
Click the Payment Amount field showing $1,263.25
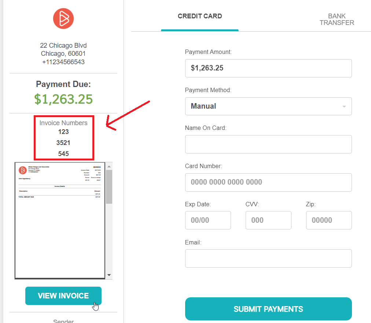click(x=268, y=68)
